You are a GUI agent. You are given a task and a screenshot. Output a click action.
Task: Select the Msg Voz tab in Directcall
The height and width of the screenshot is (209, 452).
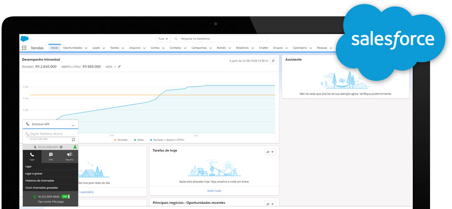point(69,157)
